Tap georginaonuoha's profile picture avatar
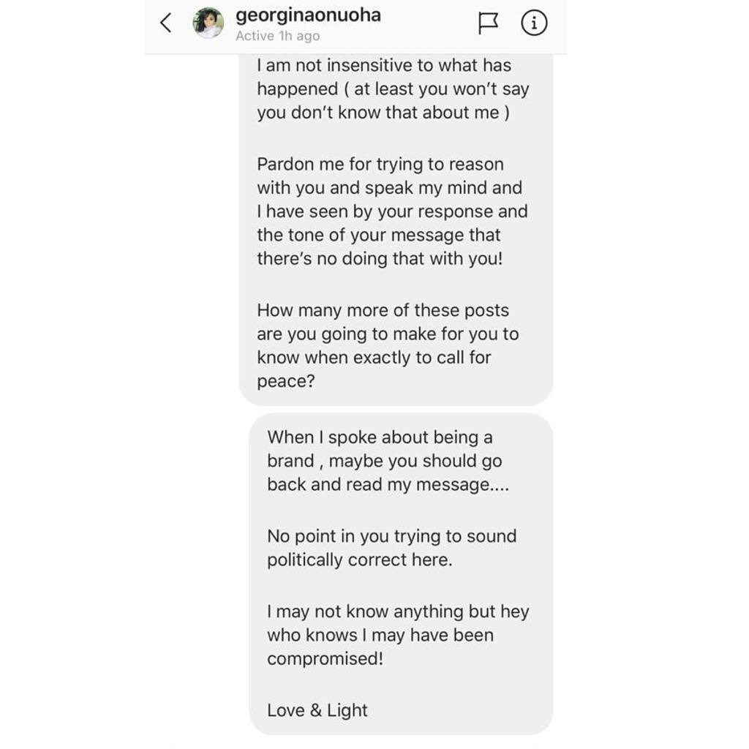Image resolution: width=749 pixels, height=749 pixels. coord(208,23)
